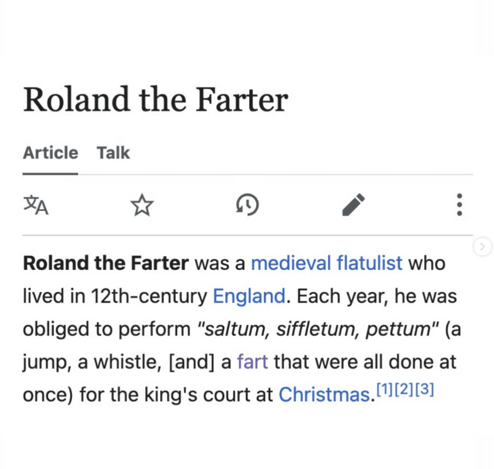Toggle watchlist status using the star
Screen dimensions: 494x469
click(x=141, y=205)
